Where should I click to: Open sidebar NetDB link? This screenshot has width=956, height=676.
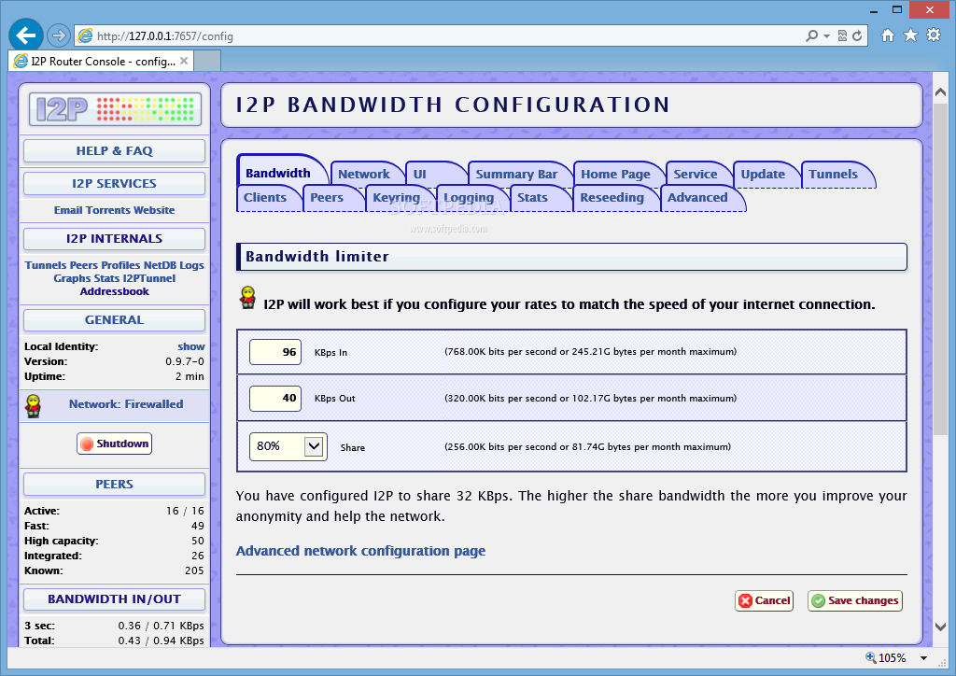pyautogui.click(x=160, y=265)
